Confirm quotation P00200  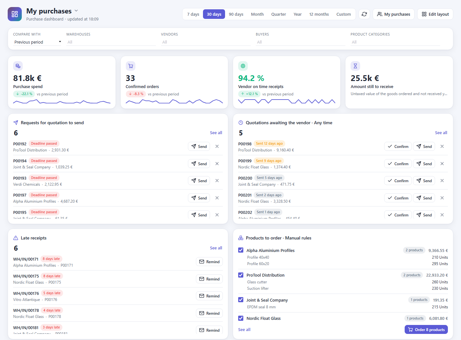pos(398,181)
